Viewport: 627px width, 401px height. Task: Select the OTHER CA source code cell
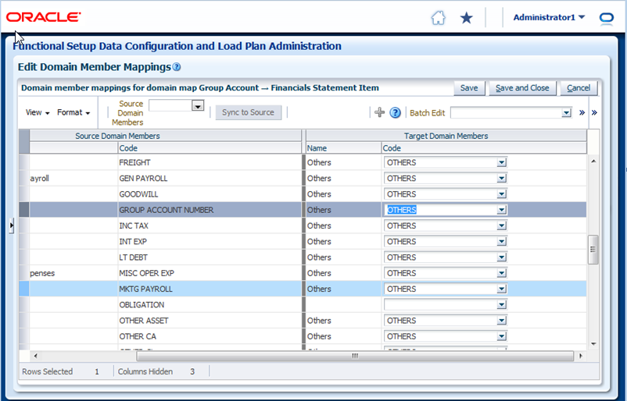point(210,336)
